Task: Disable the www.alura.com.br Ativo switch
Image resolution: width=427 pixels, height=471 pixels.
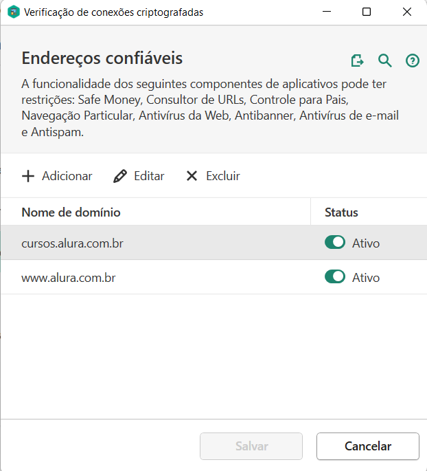Action: click(x=335, y=276)
